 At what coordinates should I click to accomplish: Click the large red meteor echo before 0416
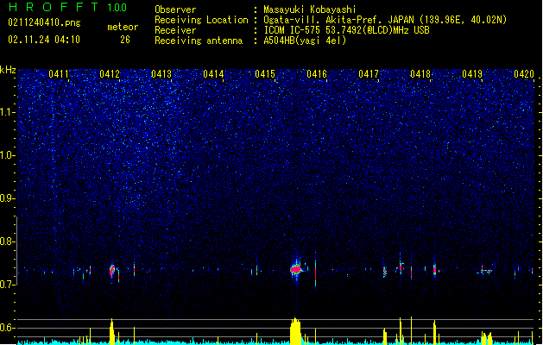click(x=296, y=269)
